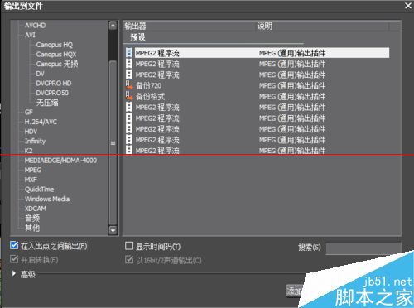The height and width of the screenshot is (308, 414).
Task: Click the 预设 group header
Action: tap(137, 37)
